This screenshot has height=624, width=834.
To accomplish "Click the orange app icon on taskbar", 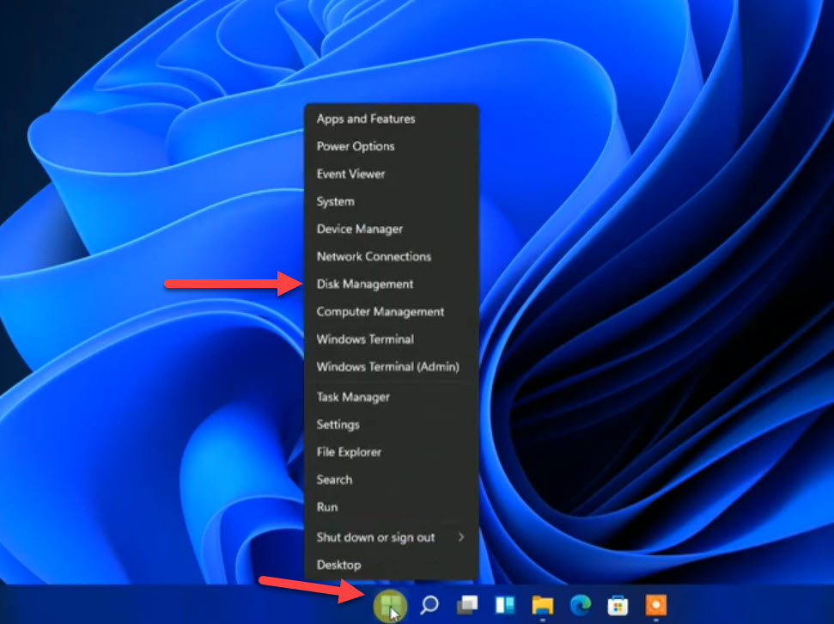I will click(x=655, y=605).
